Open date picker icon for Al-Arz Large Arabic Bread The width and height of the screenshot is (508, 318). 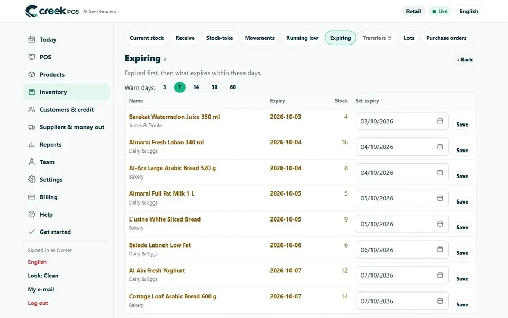click(x=440, y=172)
